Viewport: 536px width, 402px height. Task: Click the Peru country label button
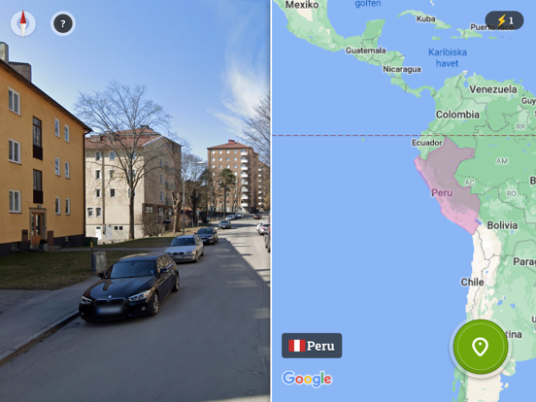coord(312,346)
